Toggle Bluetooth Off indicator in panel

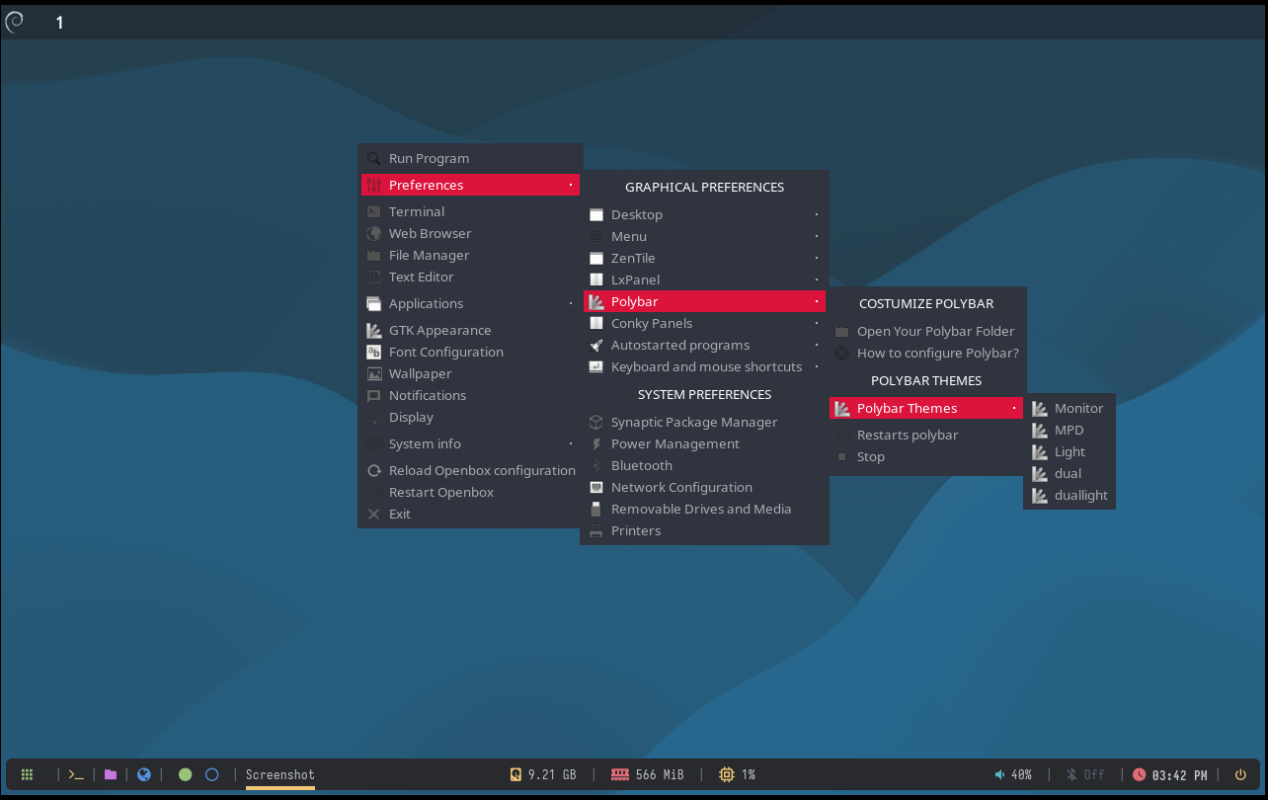tap(1084, 775)
